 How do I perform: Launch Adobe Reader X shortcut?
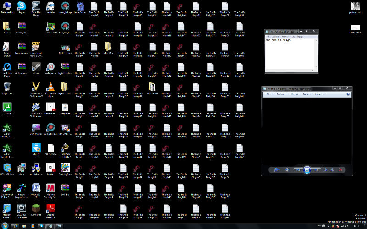click(x=50, y=211)
